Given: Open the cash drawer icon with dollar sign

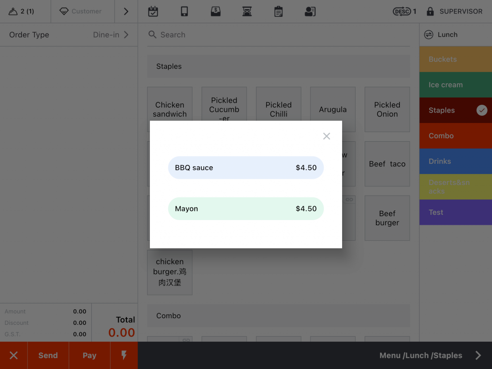Looking at the screenshot, I should (x=216, y=12).
